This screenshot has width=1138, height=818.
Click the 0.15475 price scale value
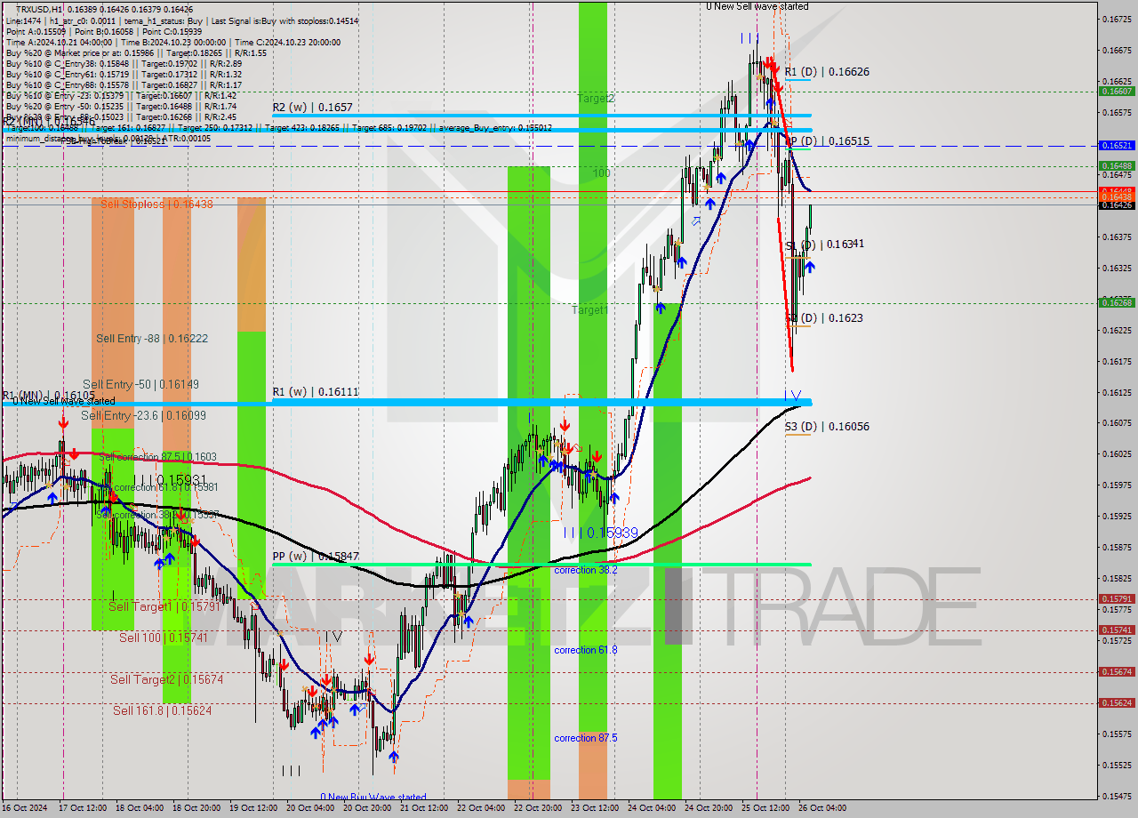click(x=1117, y=796)
